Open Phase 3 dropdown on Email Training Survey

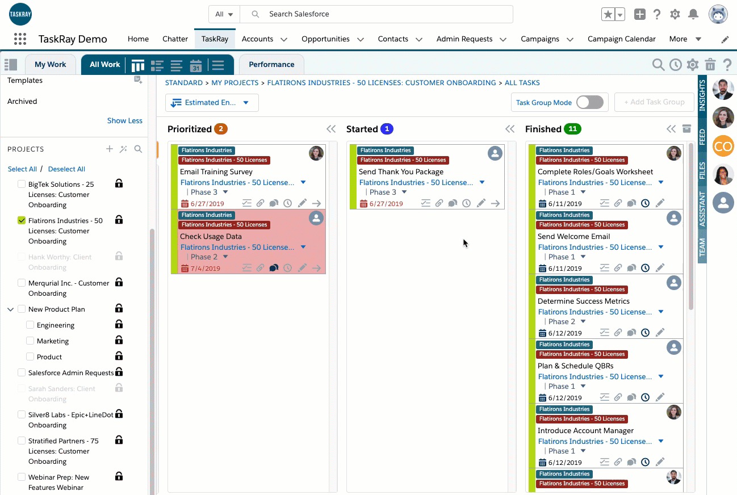[225, 192]
